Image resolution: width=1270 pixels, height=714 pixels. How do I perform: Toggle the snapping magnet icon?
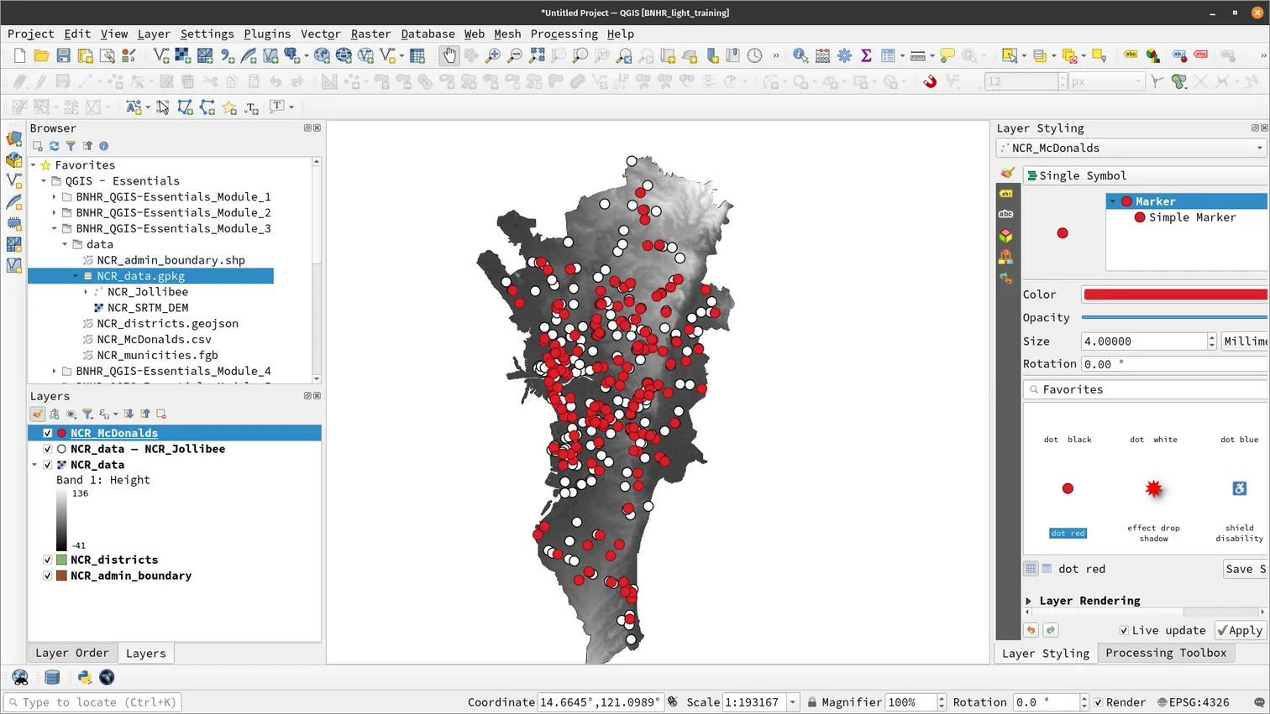[930, 81]
